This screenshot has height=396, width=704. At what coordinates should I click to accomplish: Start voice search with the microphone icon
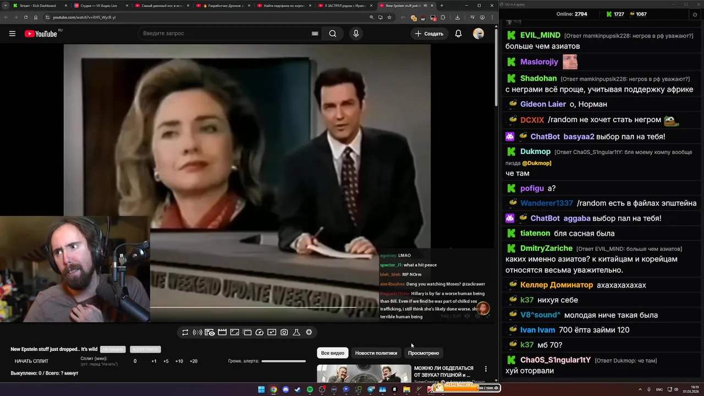[356, 34]
